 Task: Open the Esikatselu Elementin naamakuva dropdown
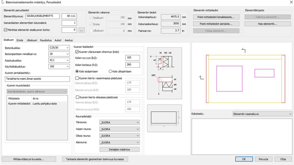coord(262,114)
